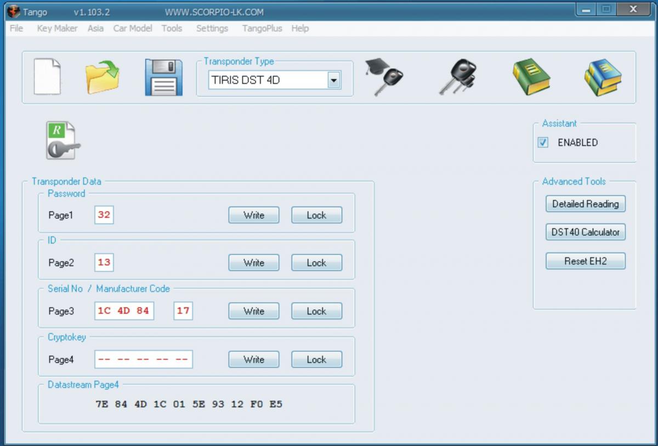This screenshot has height=446, width=658.
Task: Open the Asia menu
Action: point(95,28)
